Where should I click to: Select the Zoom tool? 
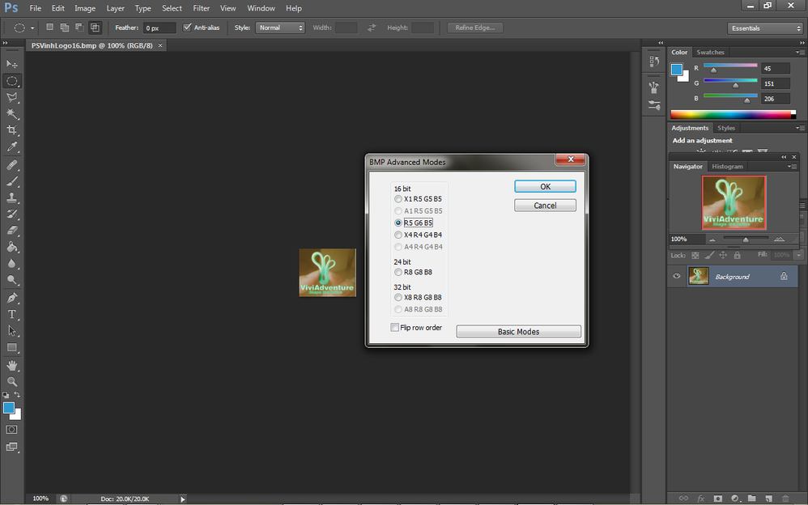coord(12,382)
